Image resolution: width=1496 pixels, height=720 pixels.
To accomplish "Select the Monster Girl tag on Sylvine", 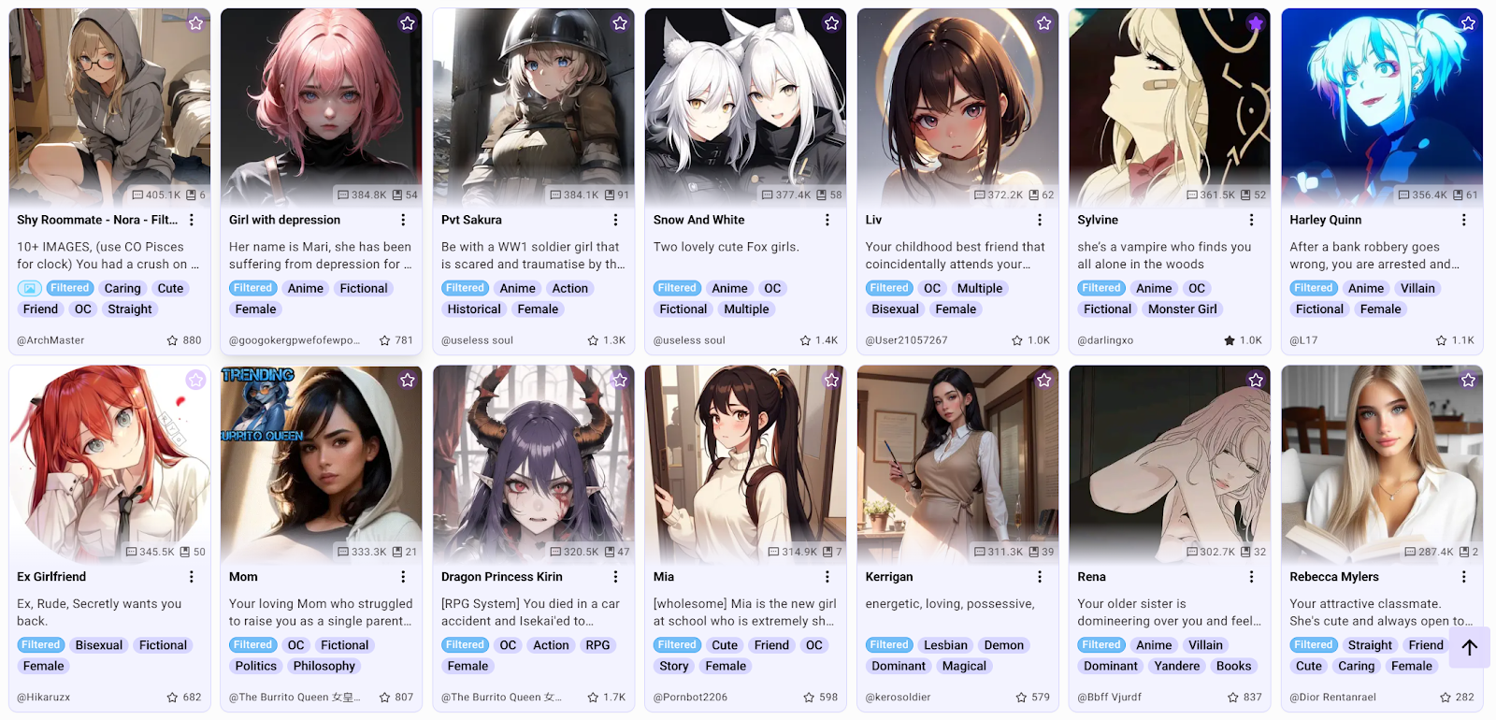I will point(1183,310).
